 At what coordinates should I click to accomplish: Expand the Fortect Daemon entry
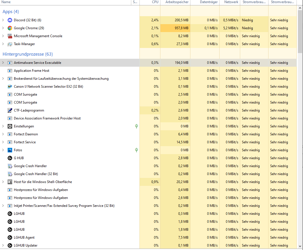tap(3, 134)
